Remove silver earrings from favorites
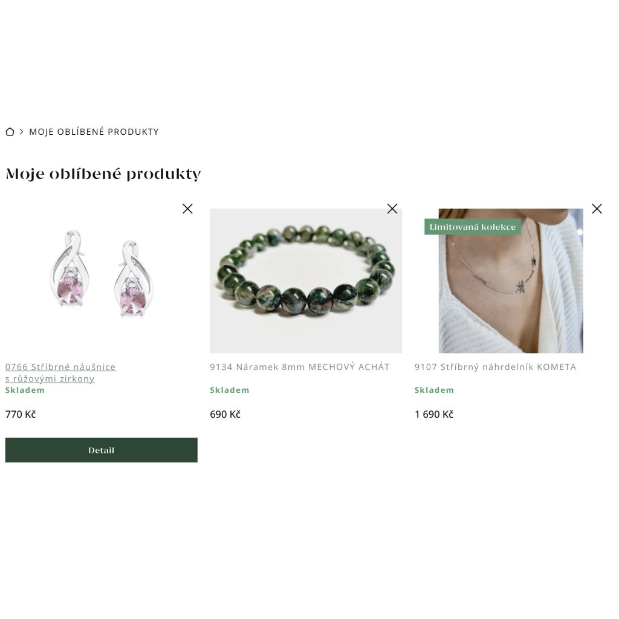 (187, 209)
